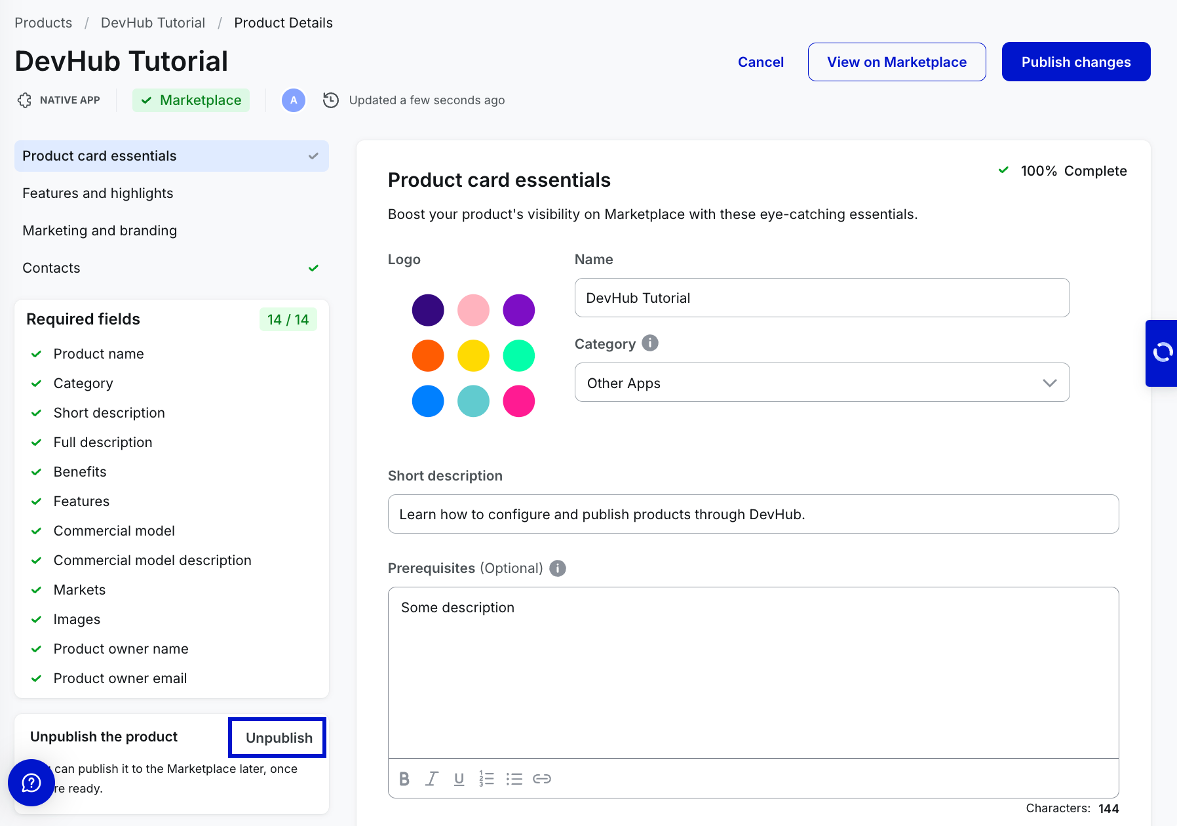Image resolution: width=1177 pixels, height=826 pixels.
Task: Switch to the Contacts section
Action: coord(51,268)
